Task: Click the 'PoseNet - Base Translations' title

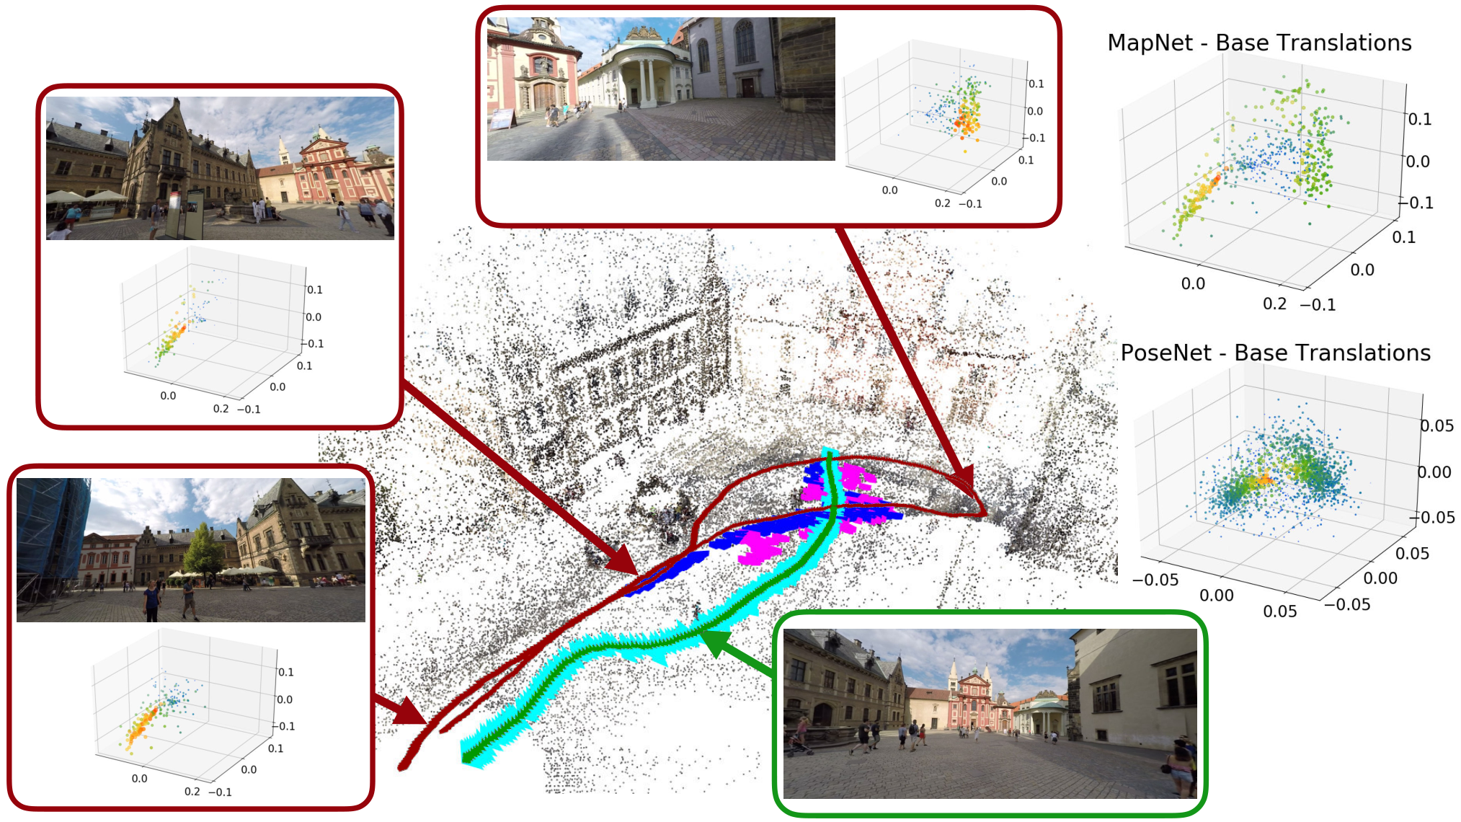Action: pyautogui.click(x=1275, y=353)
